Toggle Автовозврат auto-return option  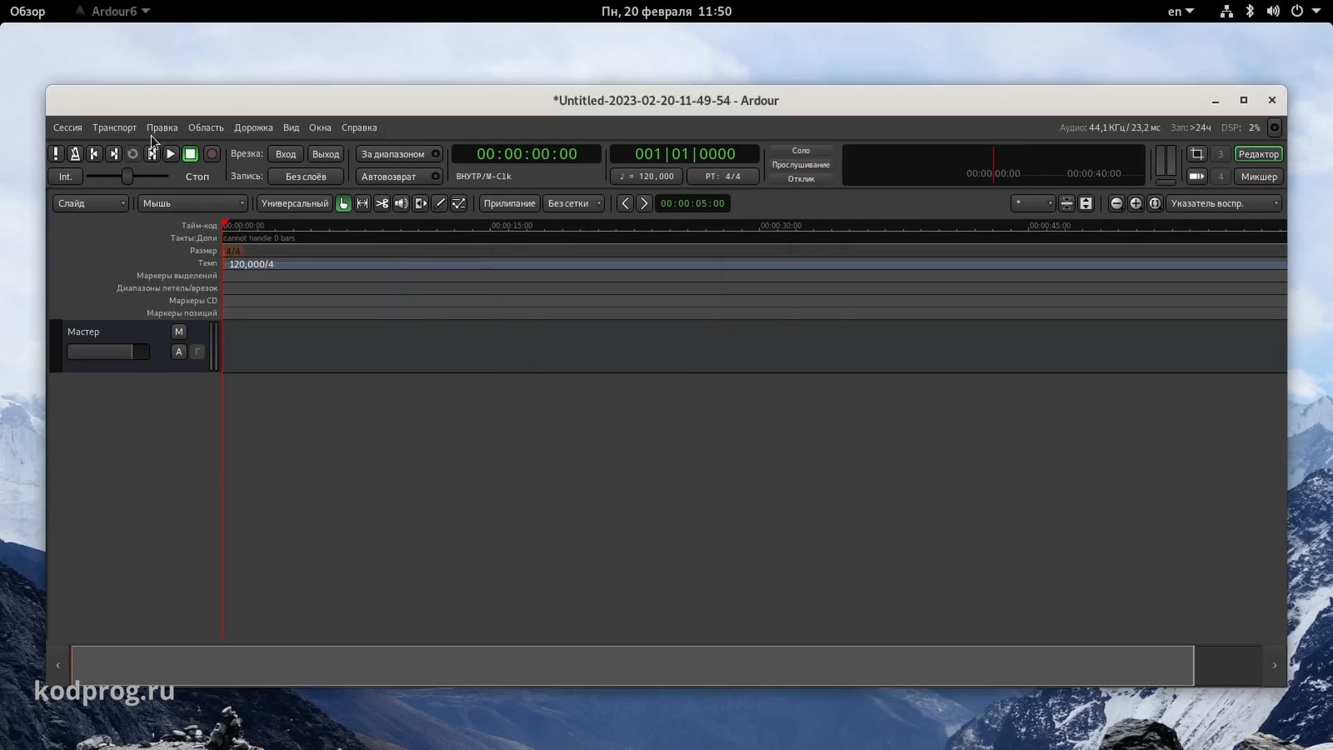[399, 176]
